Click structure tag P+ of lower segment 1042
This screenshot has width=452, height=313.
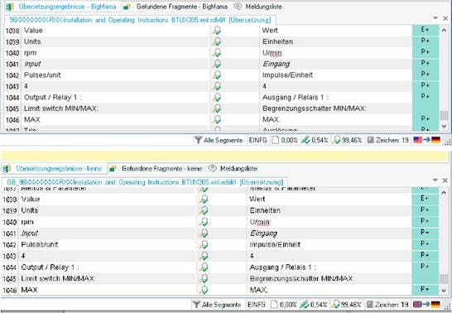pyautogui.click(x=425, y=244)
